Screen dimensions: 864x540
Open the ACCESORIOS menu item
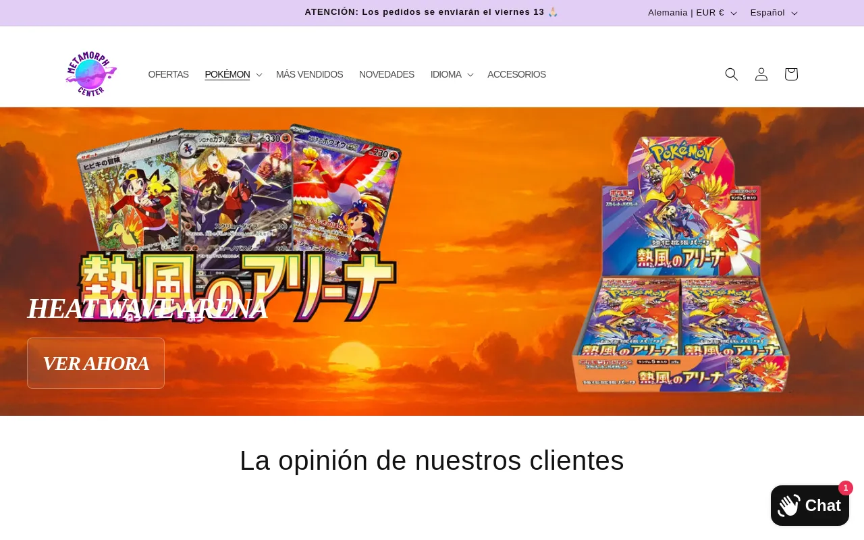(516, 74)
